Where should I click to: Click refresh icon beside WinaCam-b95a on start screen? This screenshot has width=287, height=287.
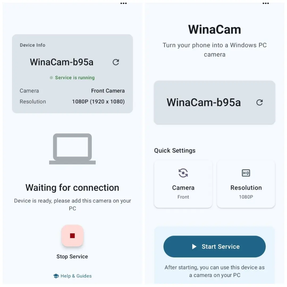[x=259, y=102]
